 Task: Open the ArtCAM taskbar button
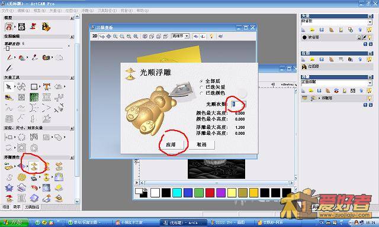(183, 223)
